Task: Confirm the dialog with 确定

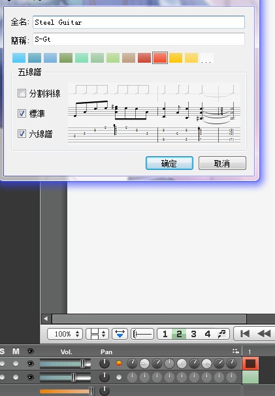Action: (x=169, y=163)
